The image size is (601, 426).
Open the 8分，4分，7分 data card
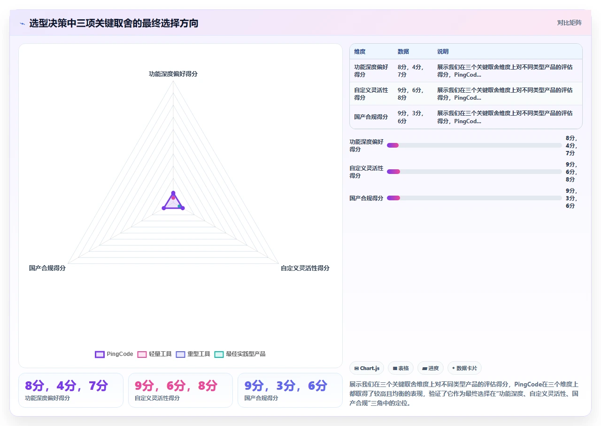coord(71,390)
